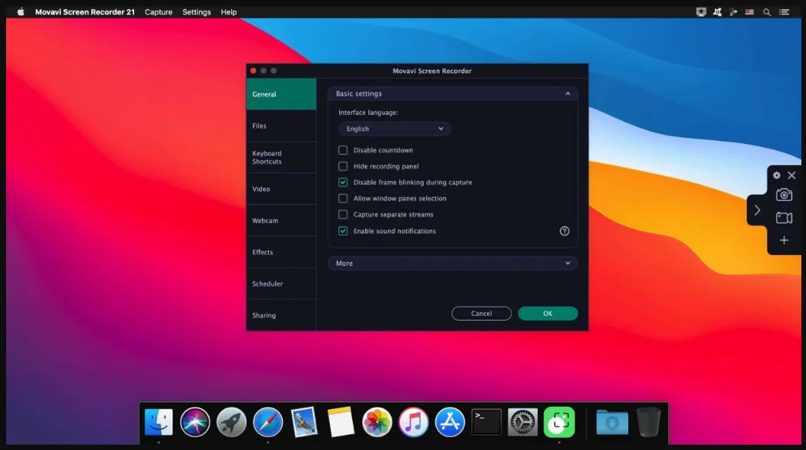Enable the Disable countdown checkbox

pos(343,150)
